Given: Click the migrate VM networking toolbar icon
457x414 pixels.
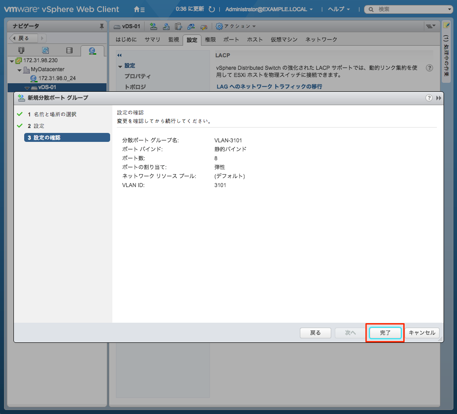Looking at the screenshot, I should (191, 26).
